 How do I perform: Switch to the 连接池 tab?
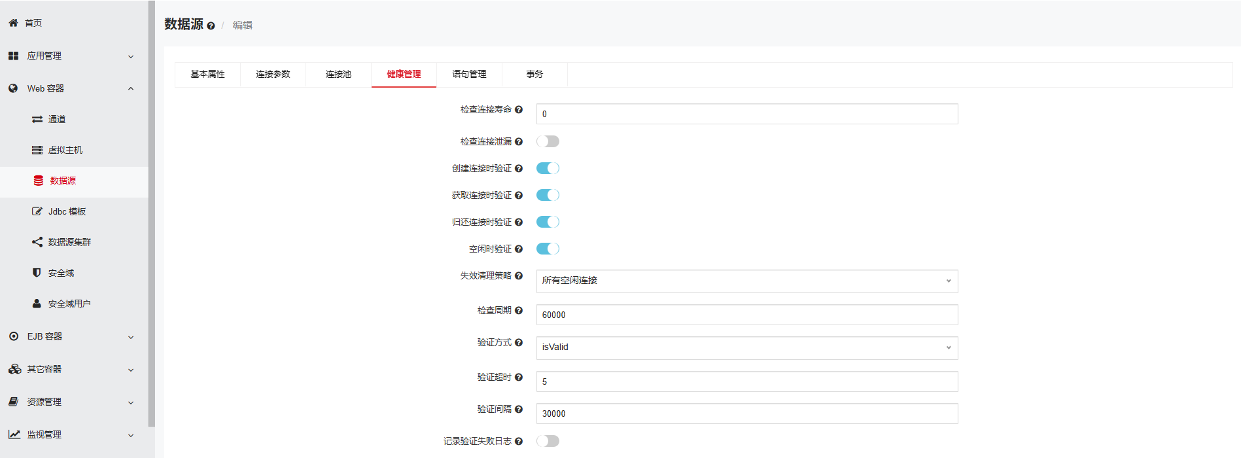click(x=338, y=75)
